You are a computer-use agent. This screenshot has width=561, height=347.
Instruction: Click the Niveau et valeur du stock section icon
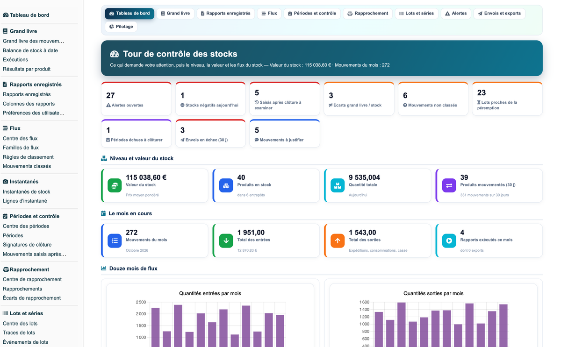point(104,158)
